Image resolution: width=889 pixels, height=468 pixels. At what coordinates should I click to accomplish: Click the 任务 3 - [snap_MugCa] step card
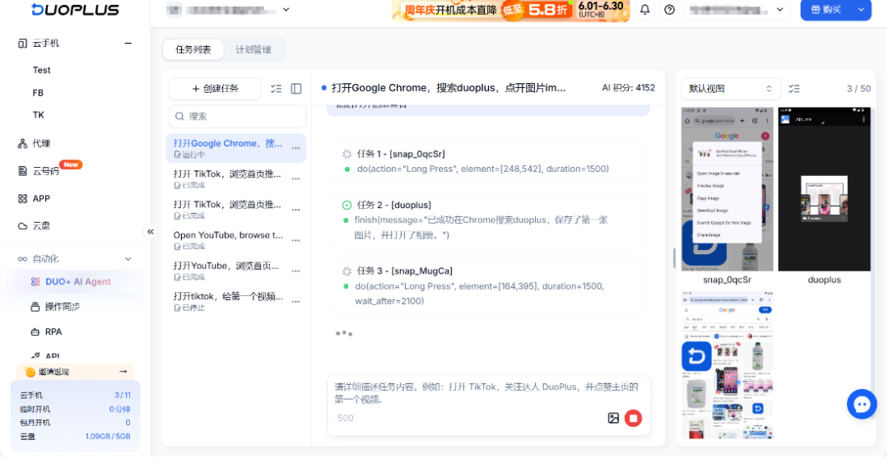point(488,286)
